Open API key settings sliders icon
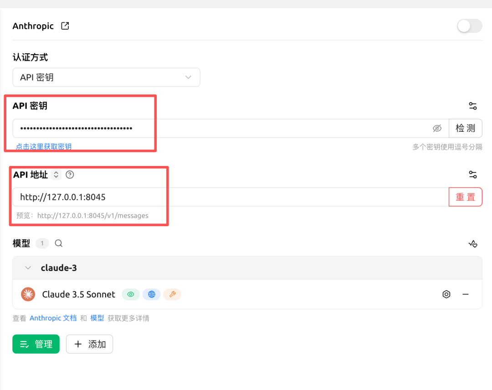 473,106
